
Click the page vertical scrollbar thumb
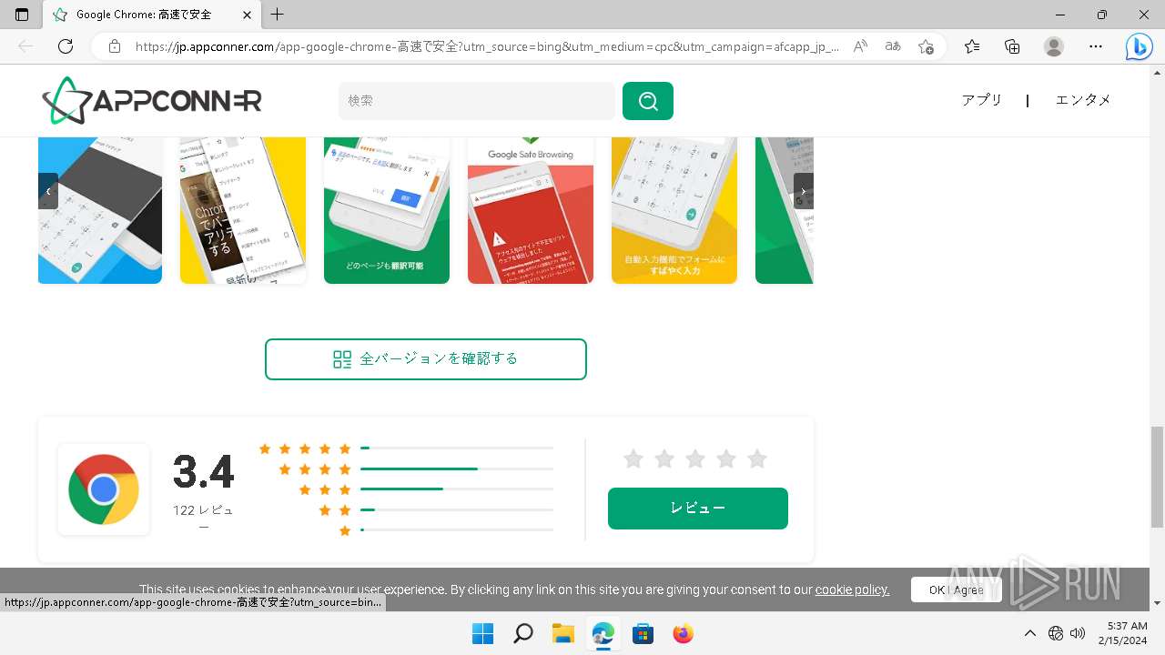pyautogui.click(x=1157, y=477)
